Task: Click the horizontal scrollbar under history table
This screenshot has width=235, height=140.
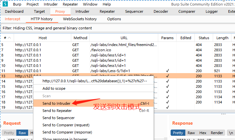Action: (118, 111)
